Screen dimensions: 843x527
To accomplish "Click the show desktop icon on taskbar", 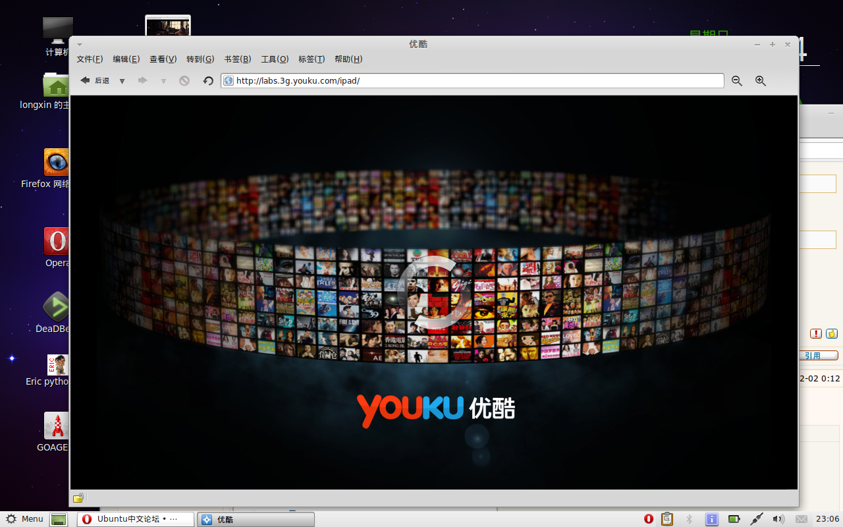I will [59, 519].
